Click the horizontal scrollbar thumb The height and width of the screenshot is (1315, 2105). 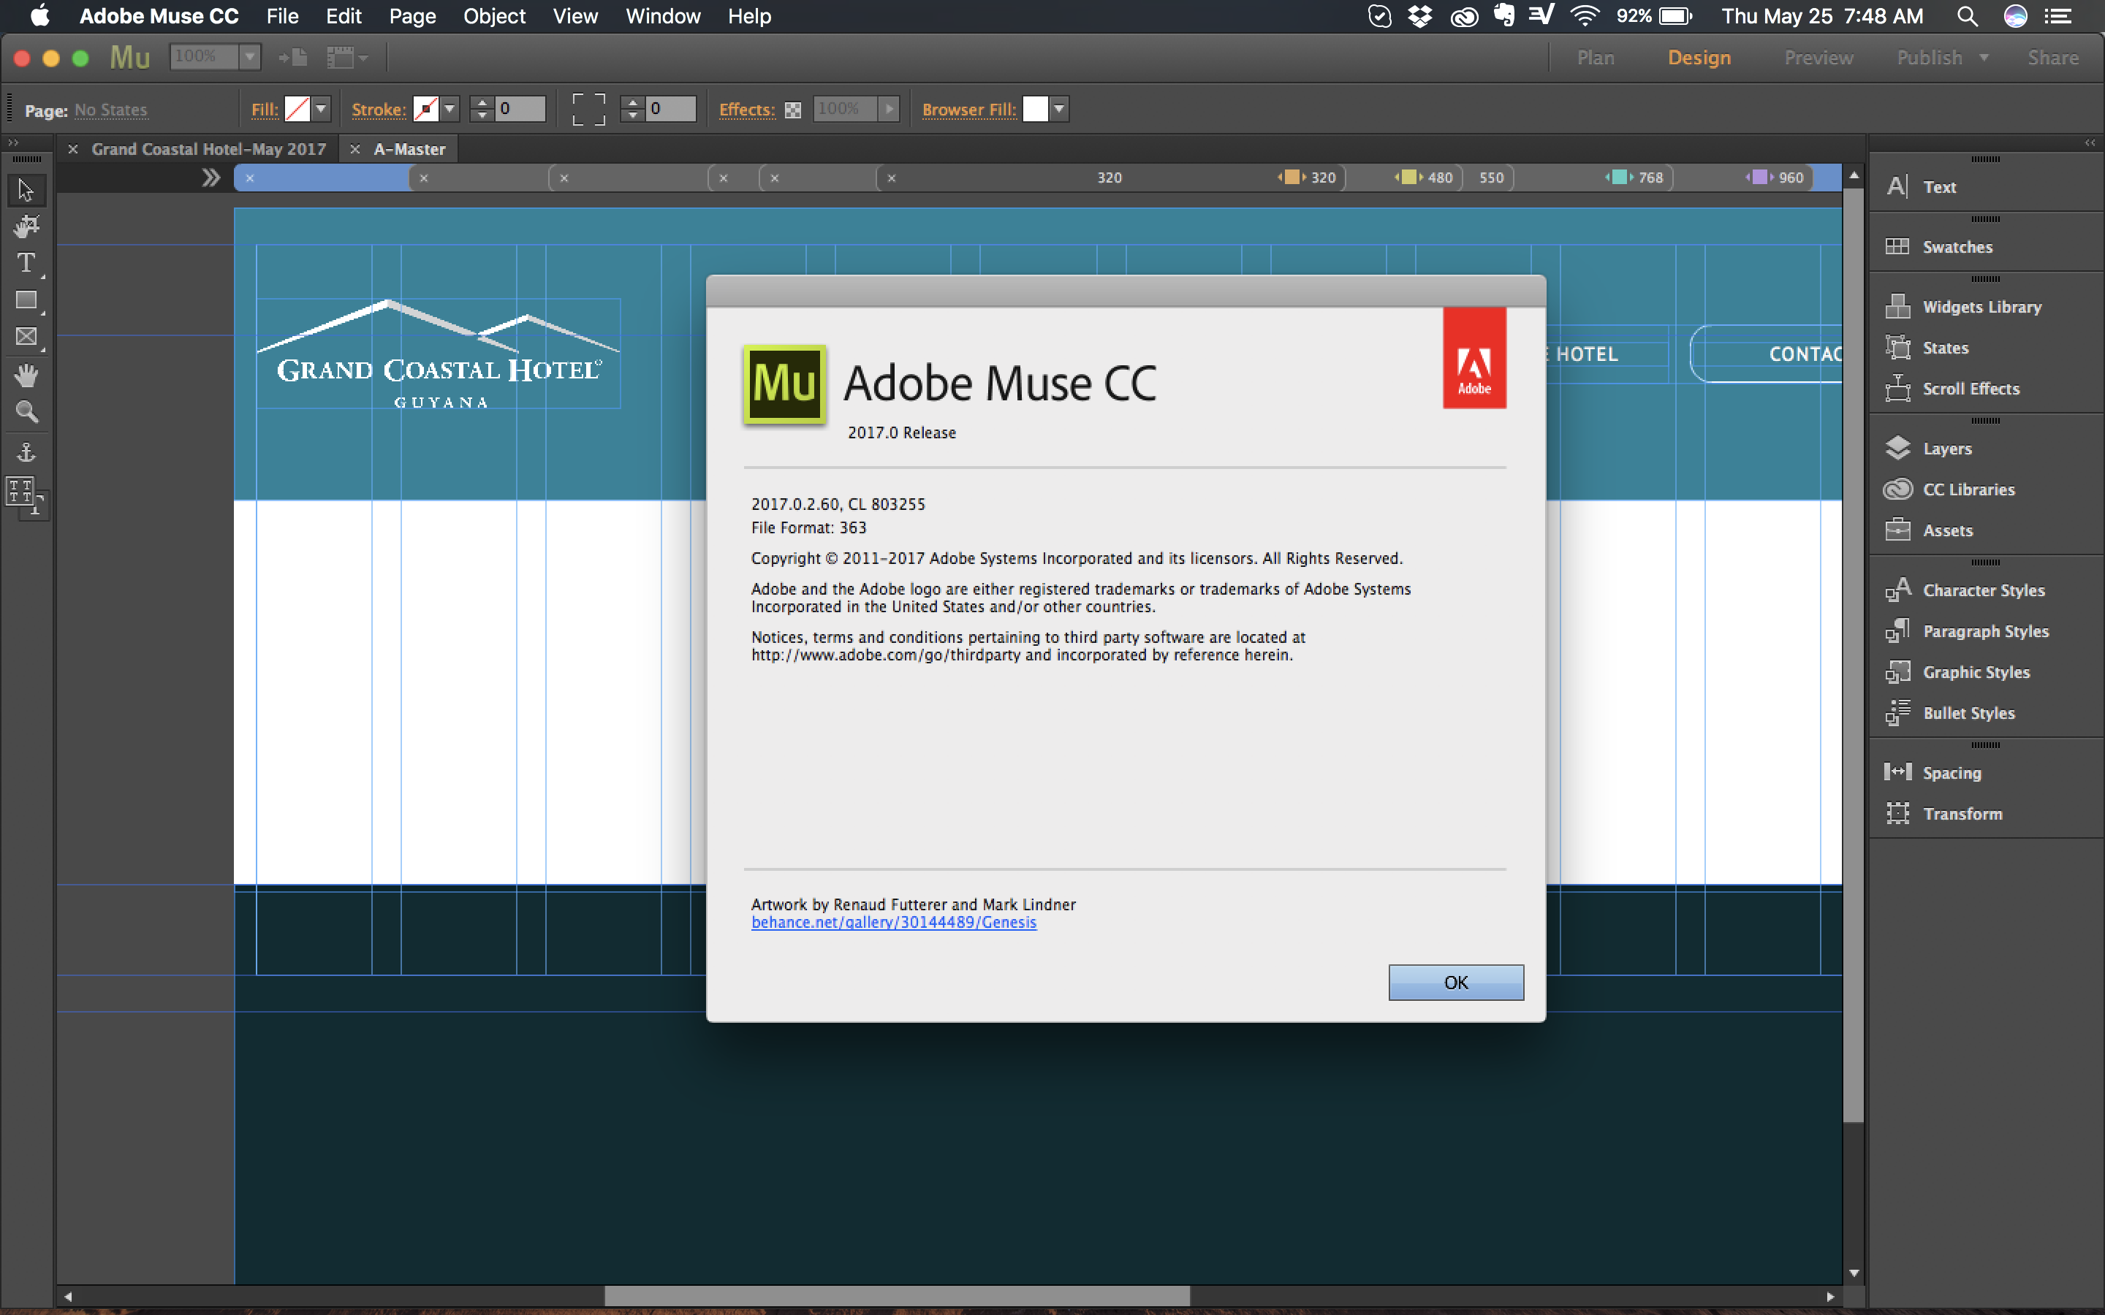pos(897,1296)
